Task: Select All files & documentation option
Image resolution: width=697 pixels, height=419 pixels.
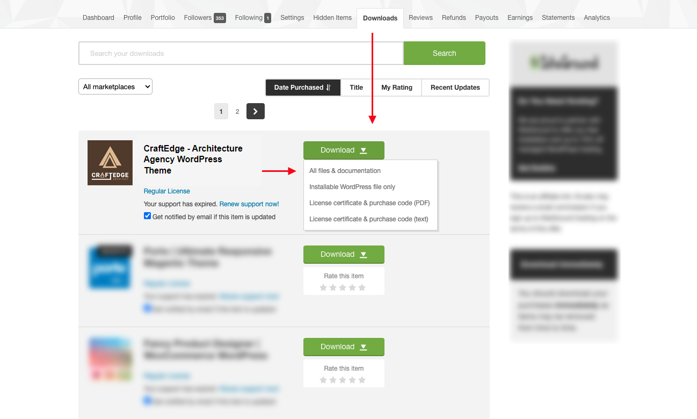Action: (x=345, y=171)
